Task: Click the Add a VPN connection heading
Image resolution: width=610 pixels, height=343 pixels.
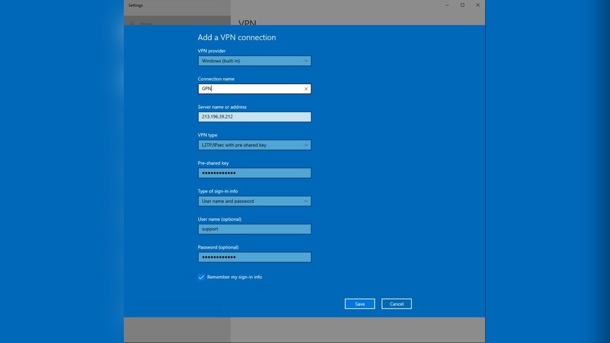Action: pos(237,37)
